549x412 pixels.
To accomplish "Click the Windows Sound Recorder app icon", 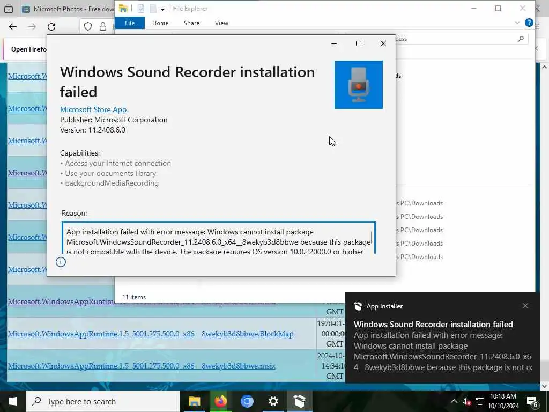I will (359, 85).
